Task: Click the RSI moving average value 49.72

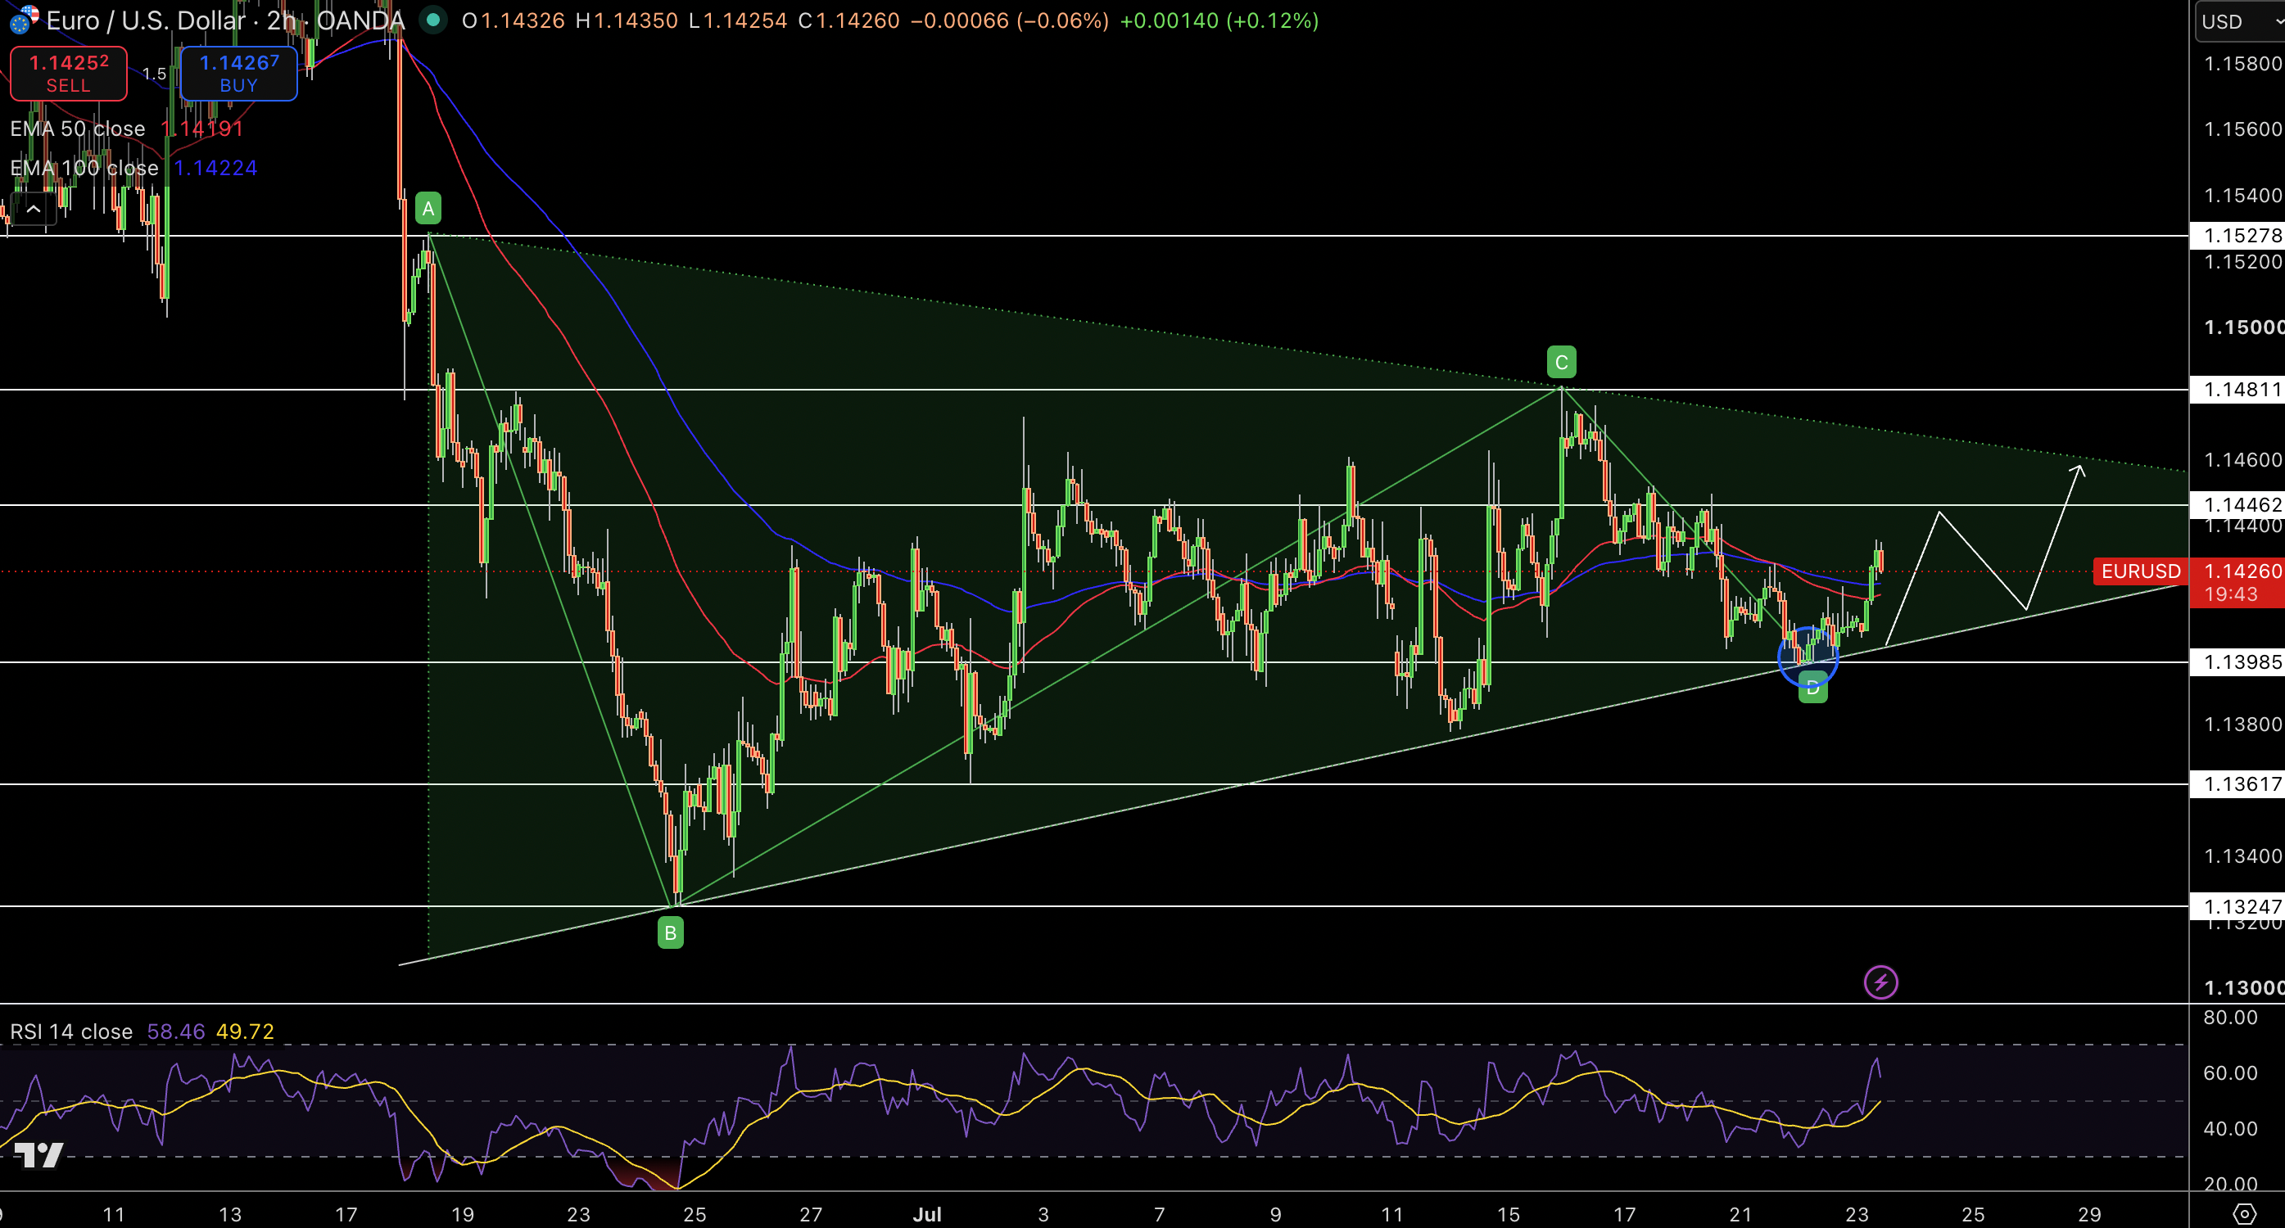Action: point(245,1032)
